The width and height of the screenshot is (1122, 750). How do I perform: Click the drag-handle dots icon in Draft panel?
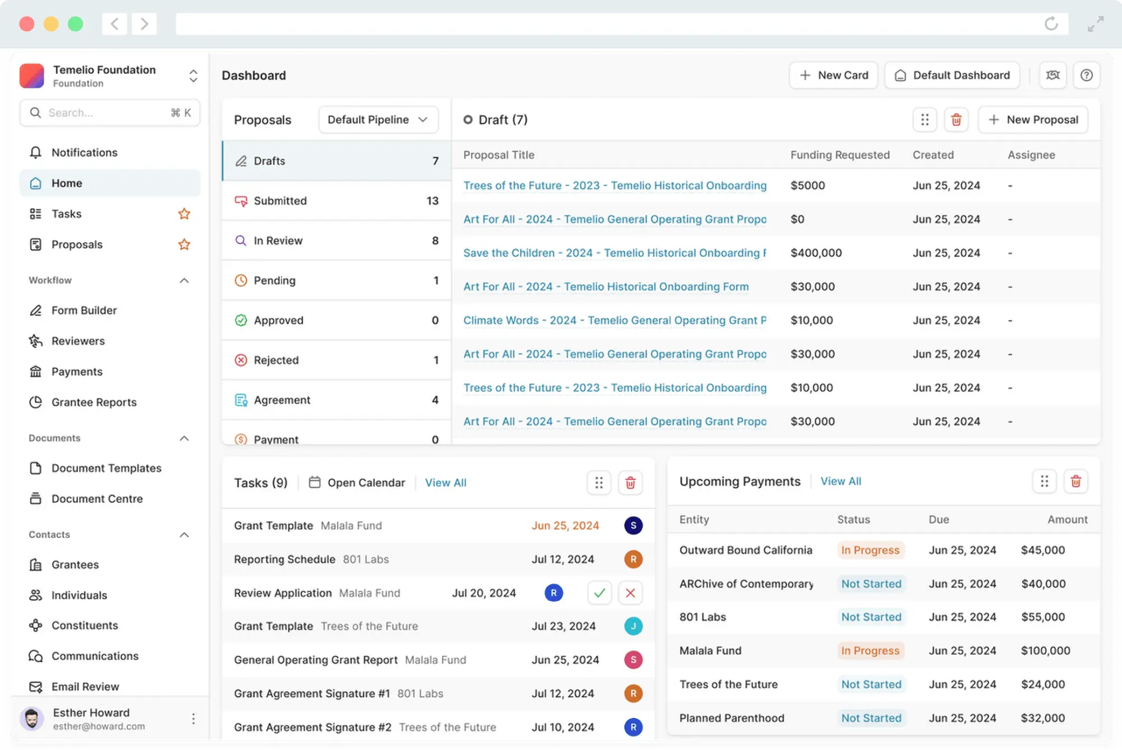tap(925, 119)
